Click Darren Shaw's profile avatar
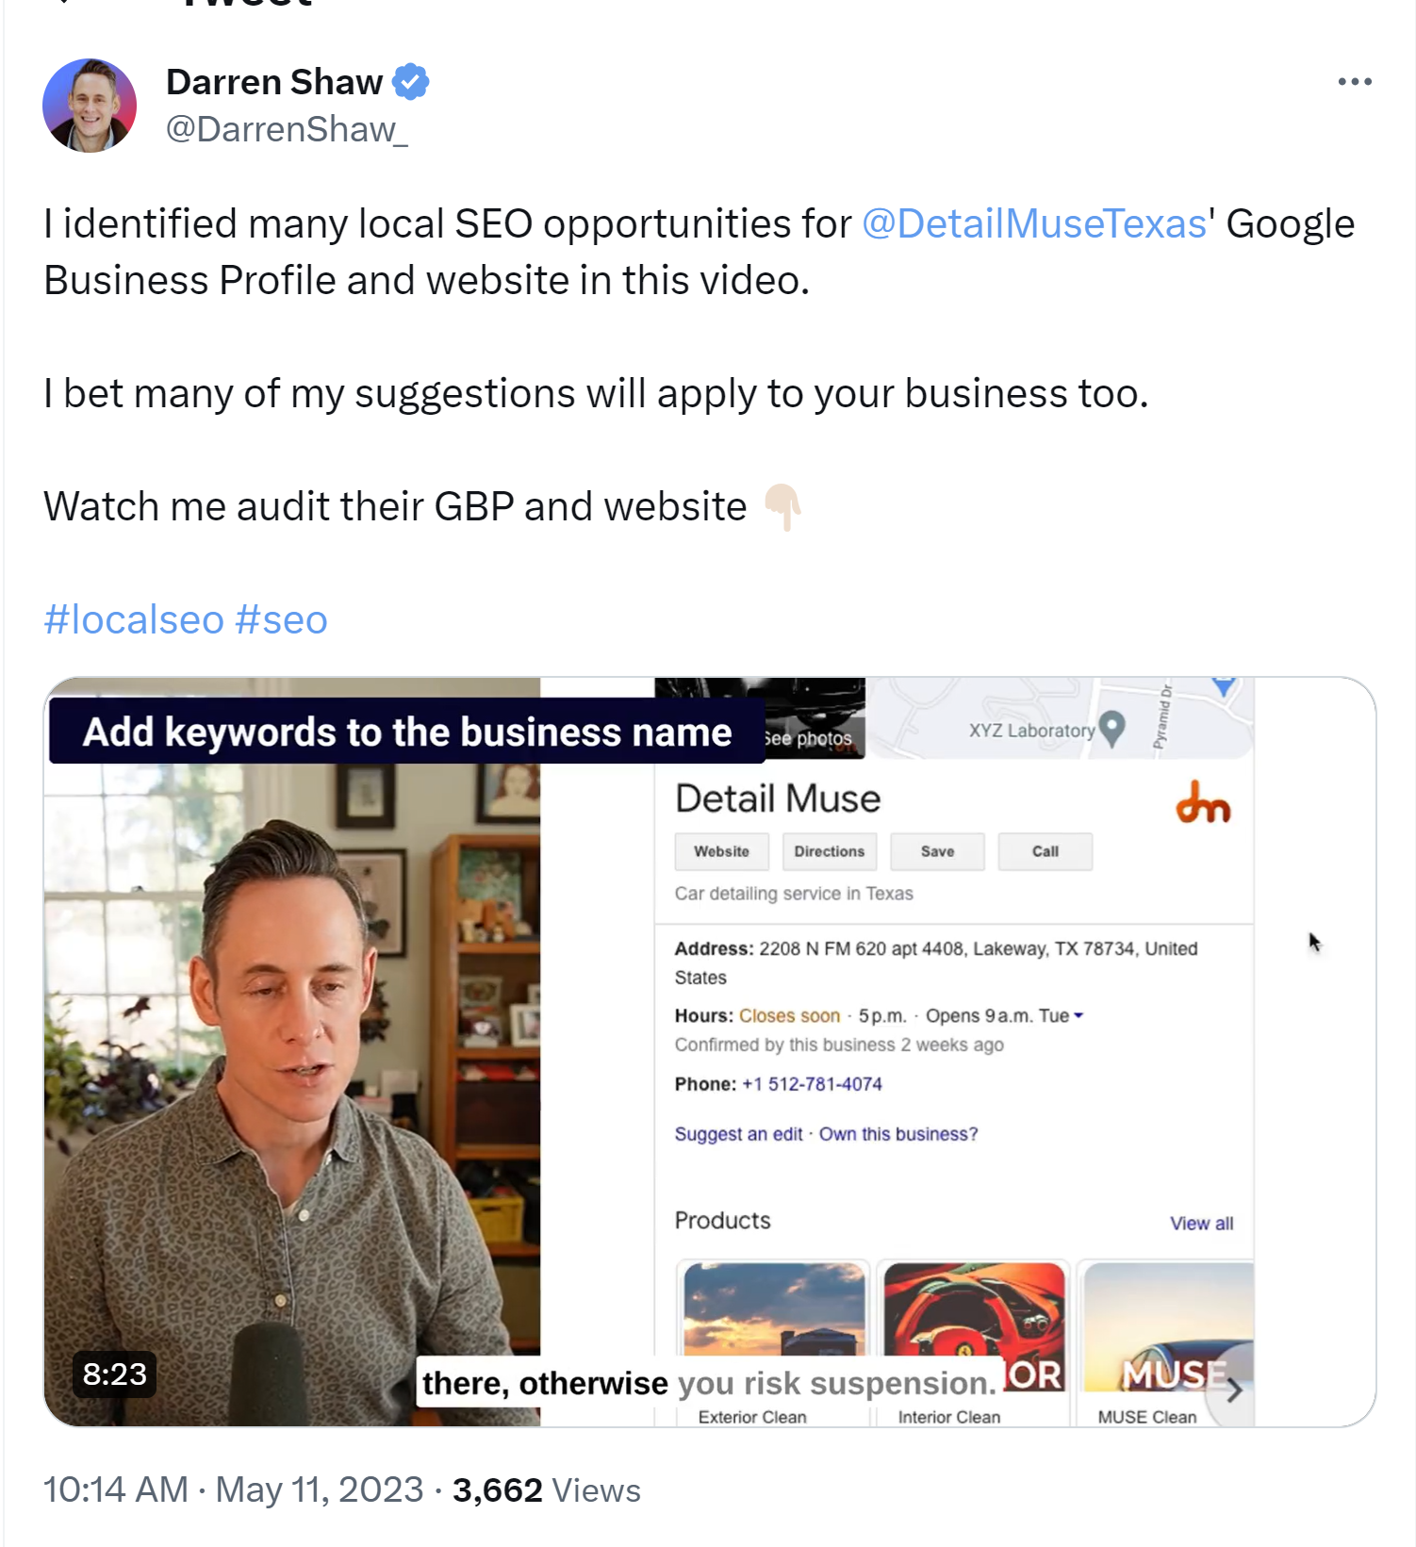Viewport: 1416px width, 1547px height. (90, 106)
